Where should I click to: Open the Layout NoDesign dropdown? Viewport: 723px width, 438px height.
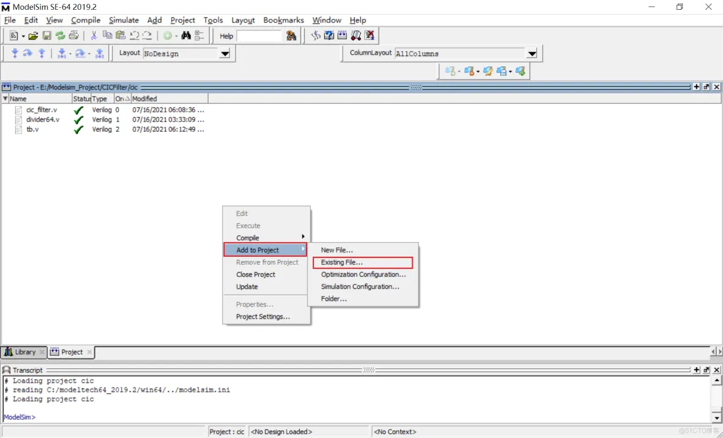pyautogui.click(x=225, y=54)
